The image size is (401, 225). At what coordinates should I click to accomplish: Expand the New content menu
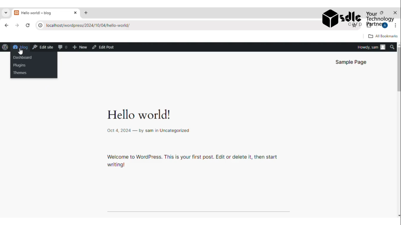(80, 47)
